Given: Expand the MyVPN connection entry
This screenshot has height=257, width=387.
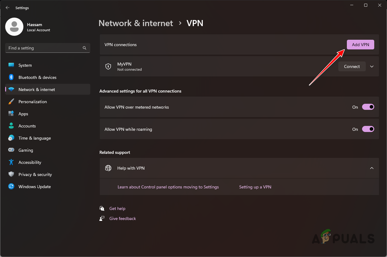Looking at the screenshot, I should tap(371, 66).
